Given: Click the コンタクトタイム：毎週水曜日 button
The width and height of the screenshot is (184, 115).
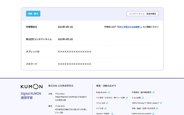Looking at the screenshot, I should tap(143, 13).
